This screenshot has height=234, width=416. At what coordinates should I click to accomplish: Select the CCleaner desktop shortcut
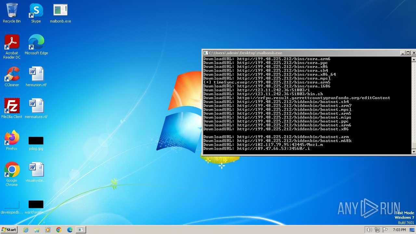[x=12, y=77]
